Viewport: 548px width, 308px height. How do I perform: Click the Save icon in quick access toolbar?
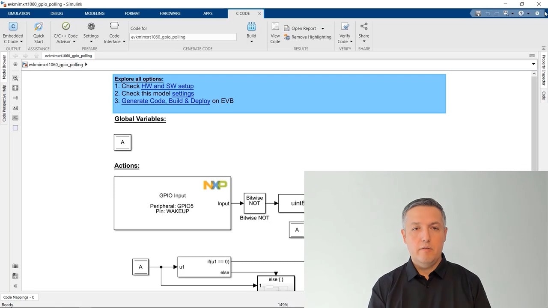tap(478, 14)
